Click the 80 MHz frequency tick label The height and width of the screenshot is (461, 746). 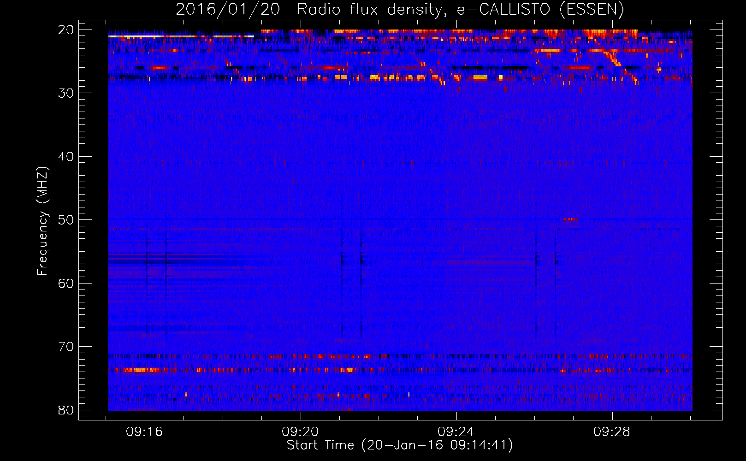66,410
